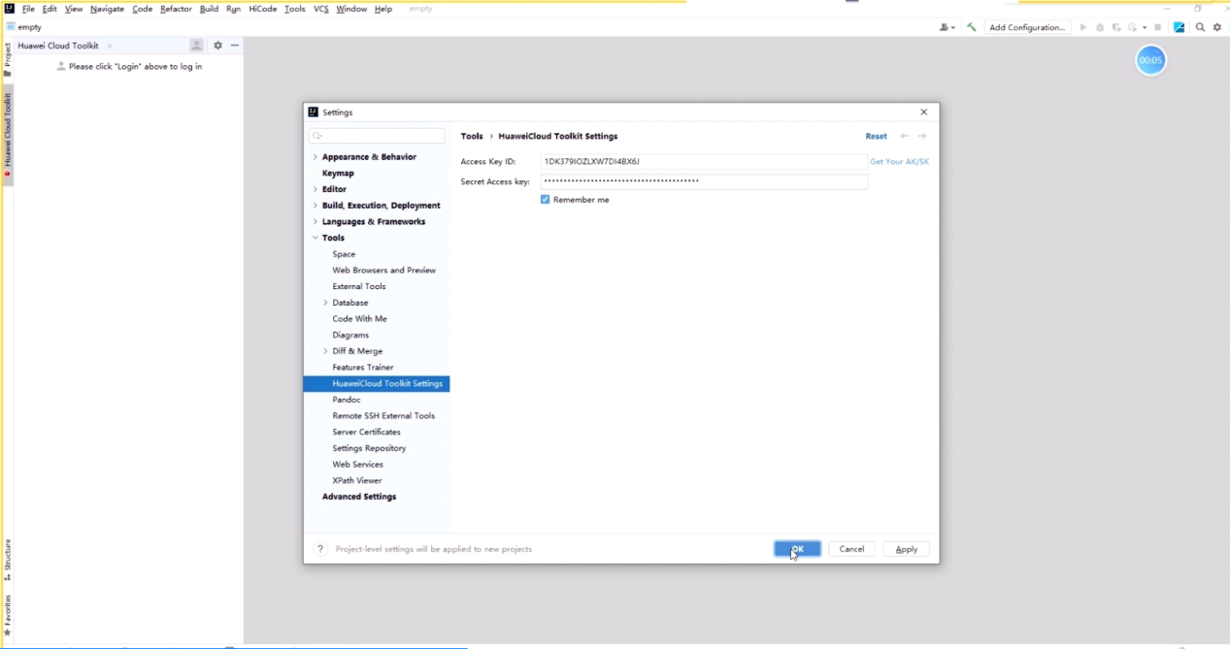Hide the Huawei Cloud Toolkit panel using minimize icon
The width and height of the screenshot is (1230, 649).
235,46
